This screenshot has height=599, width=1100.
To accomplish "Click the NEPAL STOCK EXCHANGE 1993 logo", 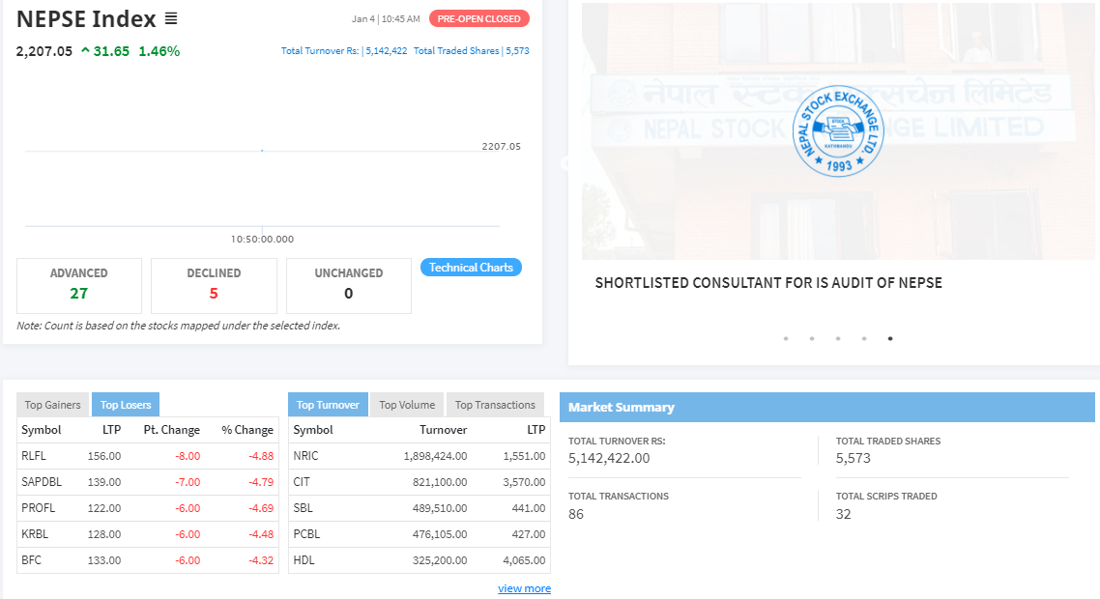I will coord(838,131).
